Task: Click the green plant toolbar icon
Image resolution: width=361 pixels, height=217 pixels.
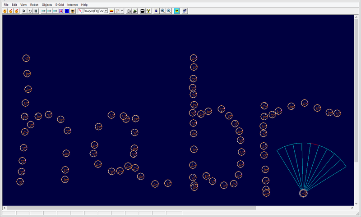Action: click(135, 11)
